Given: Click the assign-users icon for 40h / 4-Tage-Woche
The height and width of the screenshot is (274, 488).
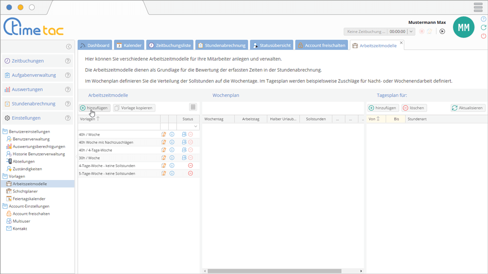Looking at the screenshot, I should (184, 150).
